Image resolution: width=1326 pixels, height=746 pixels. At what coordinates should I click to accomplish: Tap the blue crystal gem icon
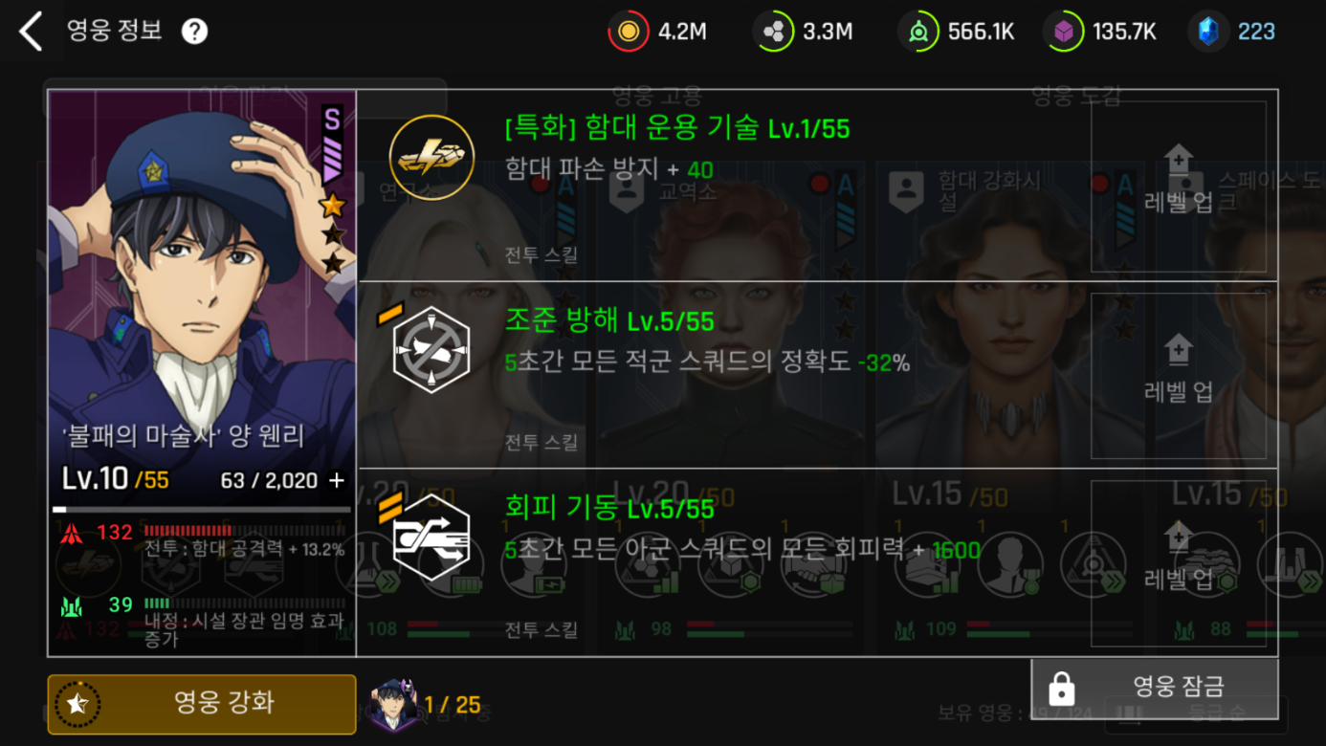[1209, 32]
